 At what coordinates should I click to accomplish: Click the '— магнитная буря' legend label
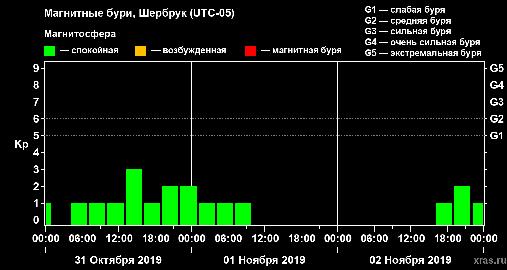pyautogui.click(x=301, y=51)
